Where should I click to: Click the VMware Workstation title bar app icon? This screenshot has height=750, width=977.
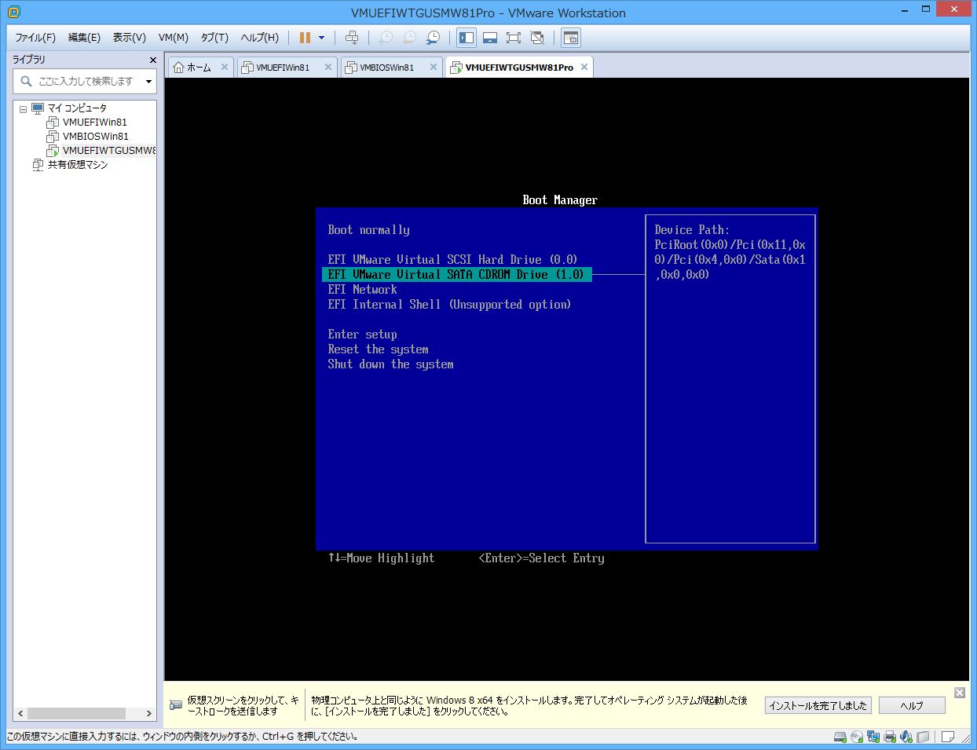tap(13, 12)
